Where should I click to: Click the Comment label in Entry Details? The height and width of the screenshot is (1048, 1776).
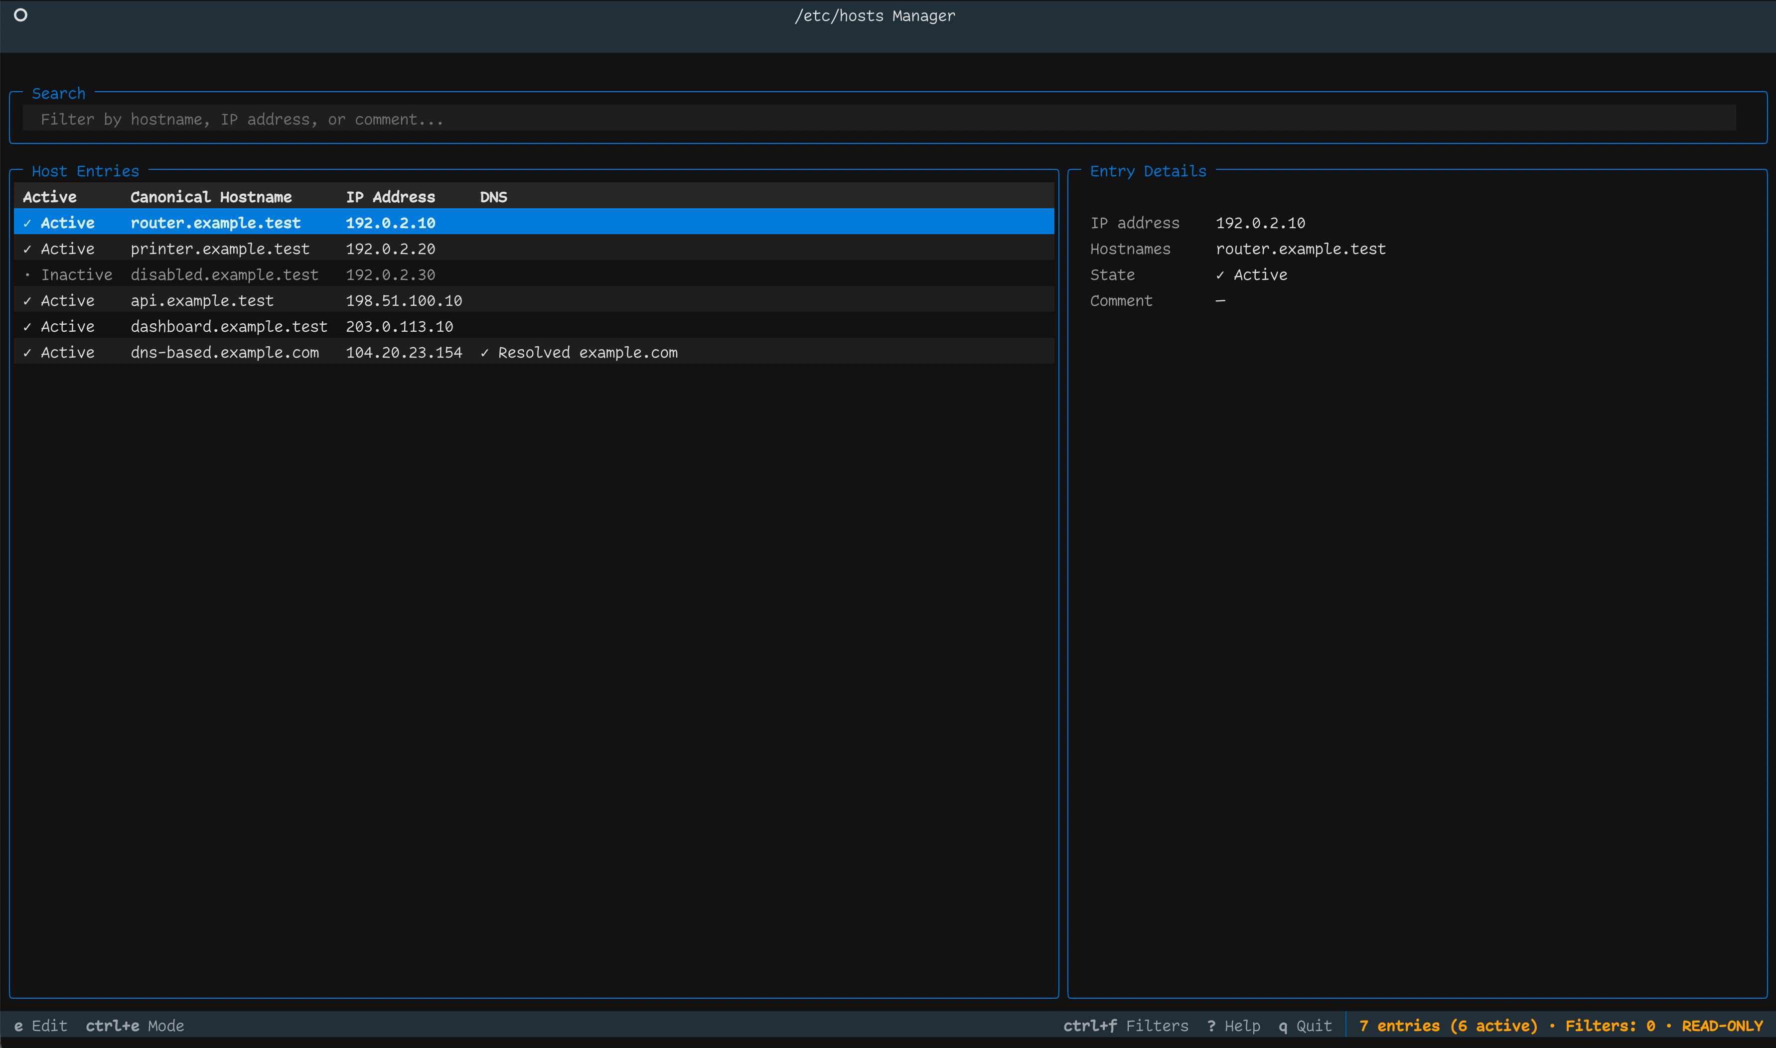pos(1120,300)
